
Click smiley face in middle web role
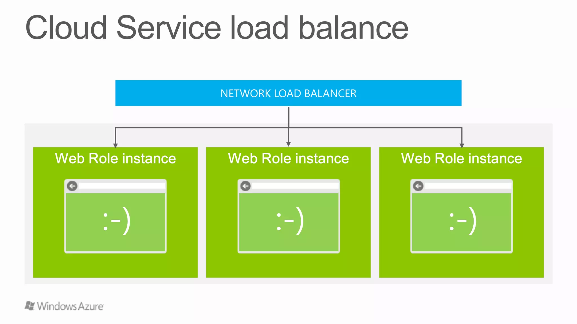point(290,222)
